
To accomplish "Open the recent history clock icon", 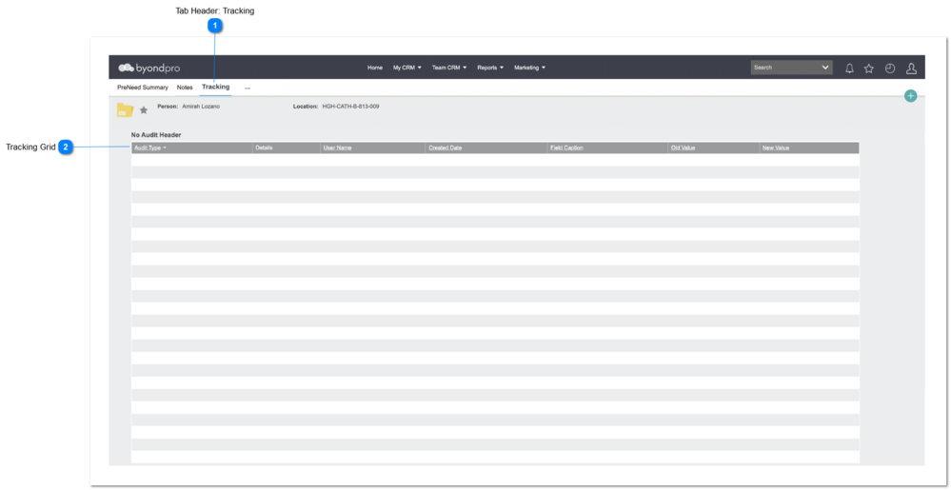I will (x=890, y=69).
